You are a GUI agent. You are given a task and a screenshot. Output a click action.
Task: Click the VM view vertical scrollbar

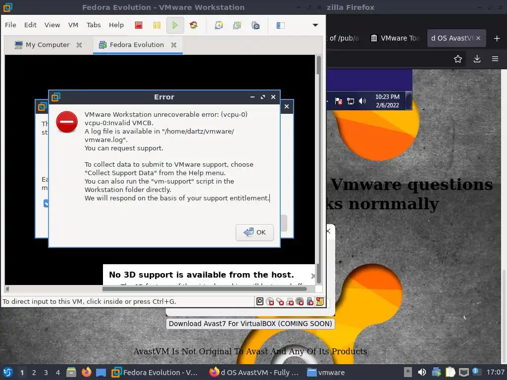pyautogui.click(x=319, y=170)
